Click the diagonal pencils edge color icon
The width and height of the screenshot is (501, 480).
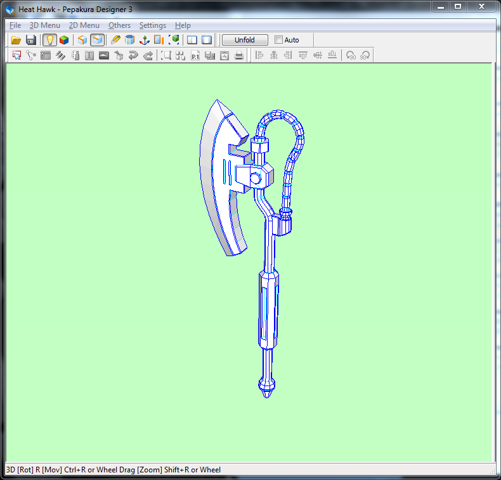click(x=60, y=55)
